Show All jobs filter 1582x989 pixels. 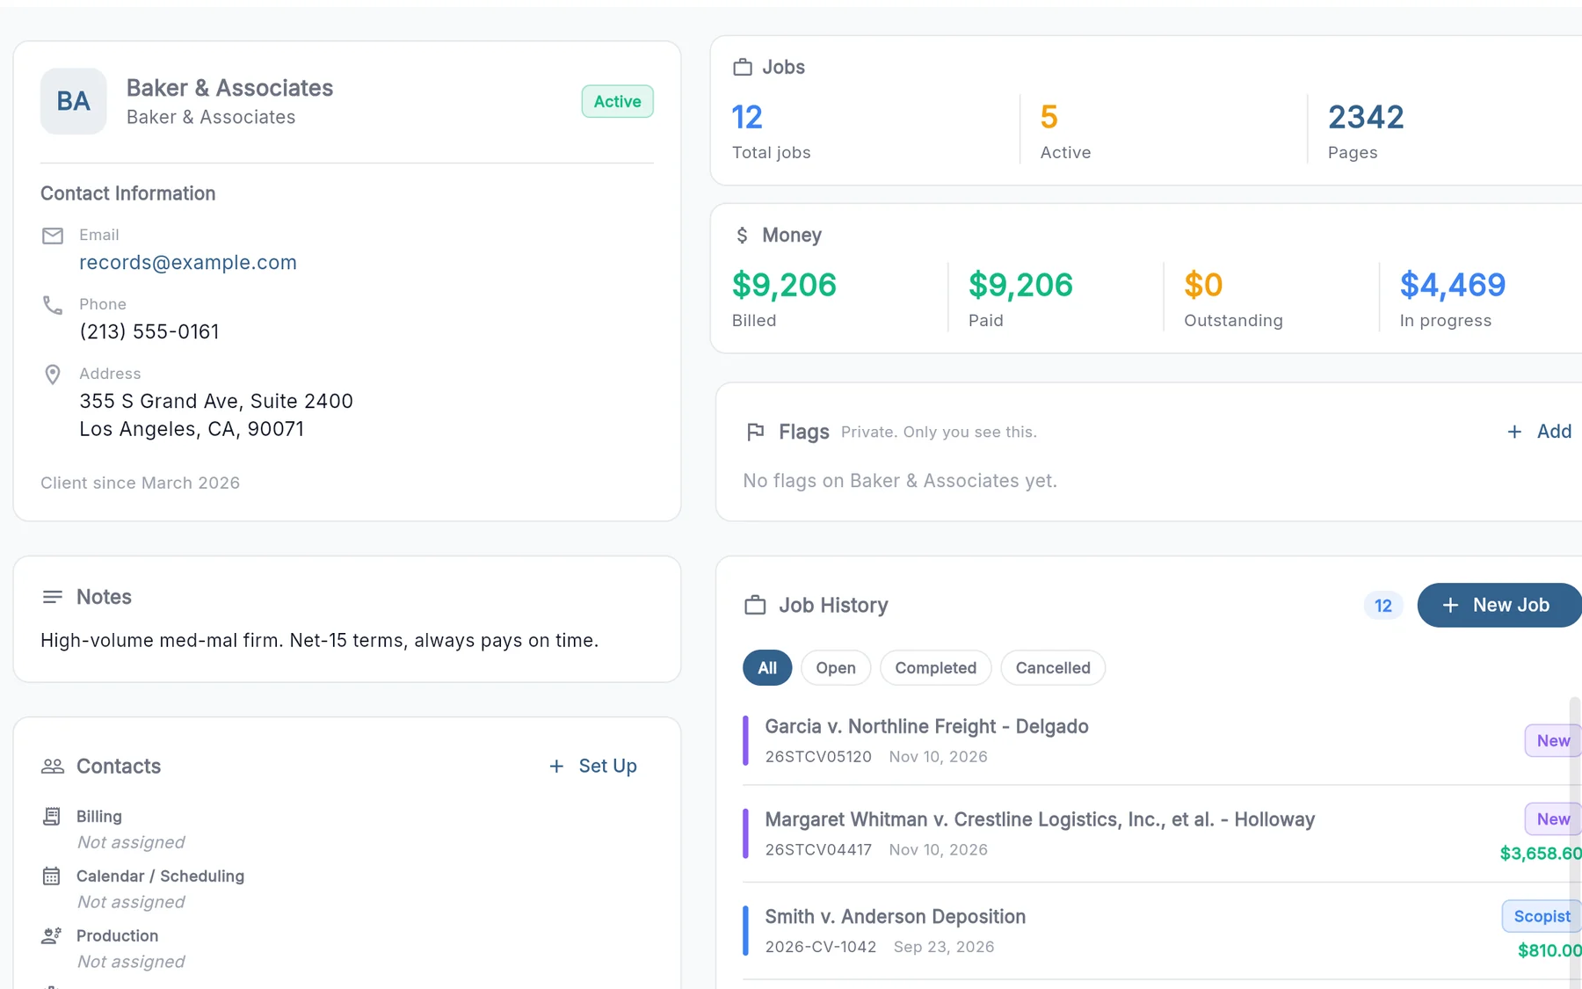[767, 668]
